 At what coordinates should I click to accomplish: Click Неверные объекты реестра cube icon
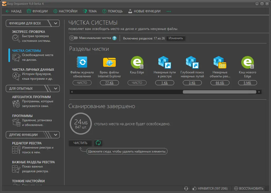click(220, 62)
